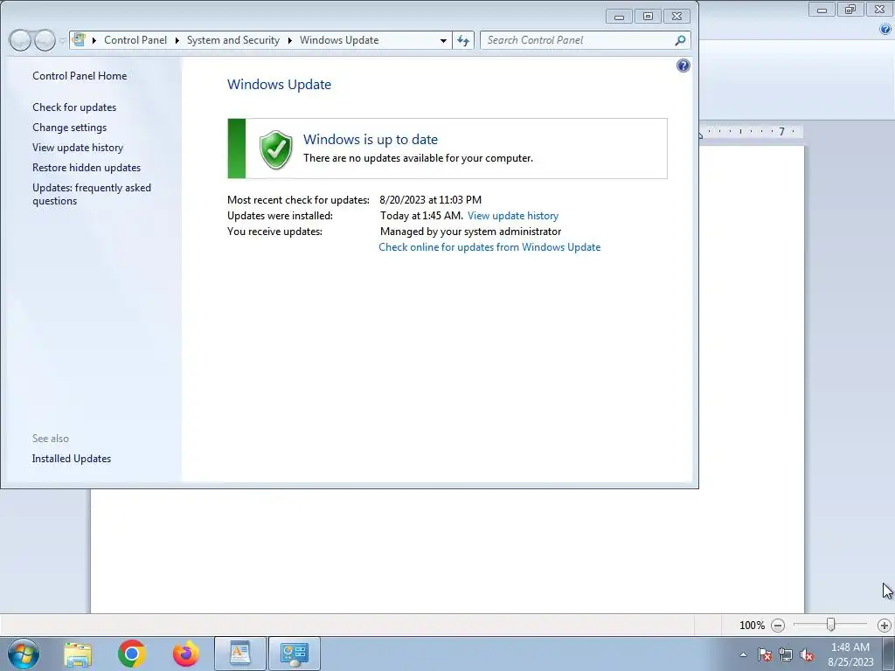895x671 pixels.
Task: Open Installed Updates under See also
Action: click(x=72, y=458)
